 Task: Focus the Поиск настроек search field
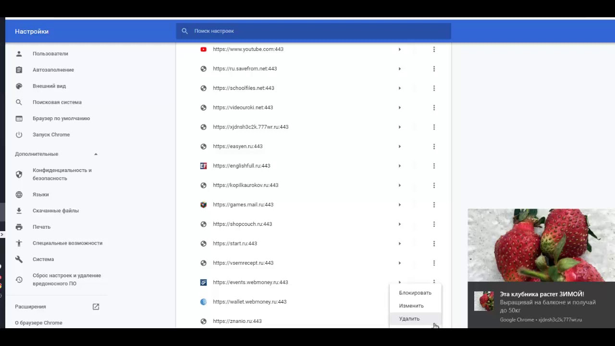[x=313, y=31]
